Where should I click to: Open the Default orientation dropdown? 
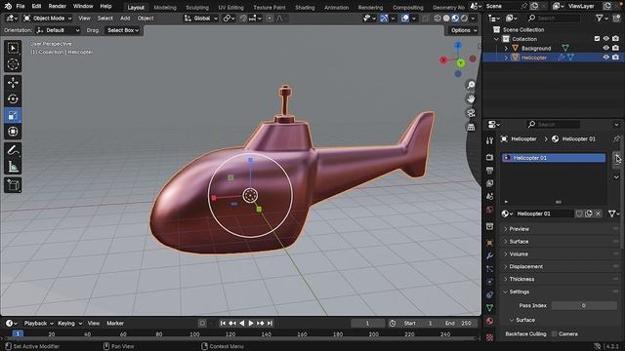point(59,30)
